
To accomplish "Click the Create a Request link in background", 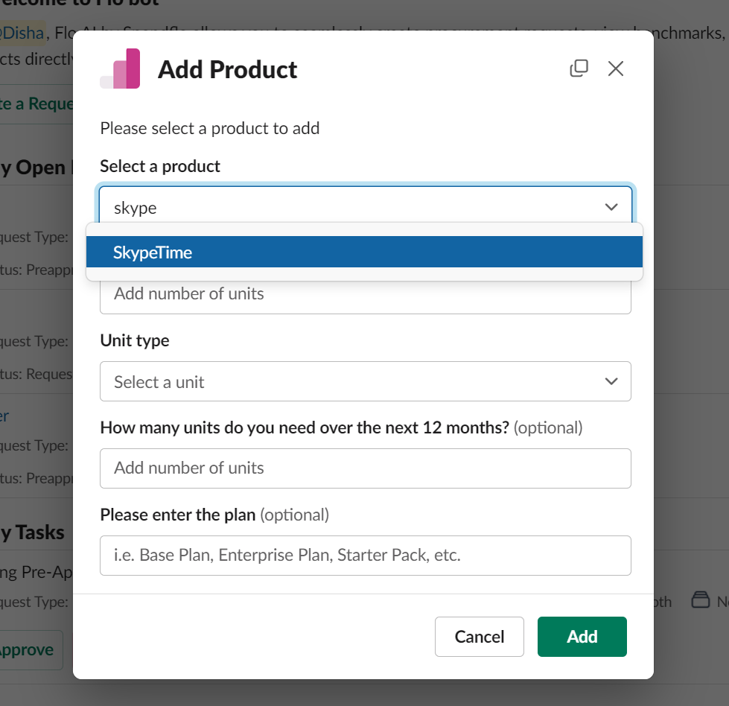I will pyautogui.click(x=36, y=104).
